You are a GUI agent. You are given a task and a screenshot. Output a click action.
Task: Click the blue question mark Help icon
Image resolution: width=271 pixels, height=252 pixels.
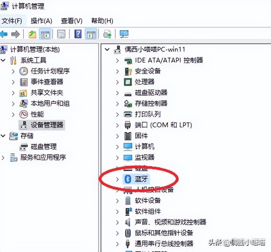pos(78,34)
